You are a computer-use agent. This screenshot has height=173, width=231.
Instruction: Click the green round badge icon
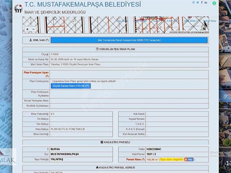pyautogui.click(x=214, y=3)
